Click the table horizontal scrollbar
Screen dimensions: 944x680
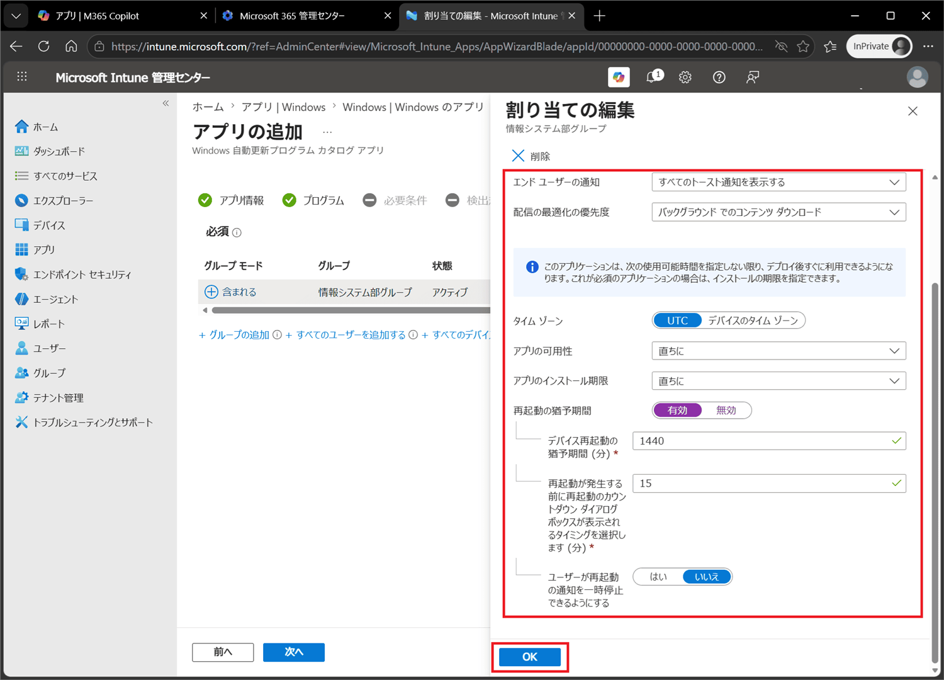351,310
